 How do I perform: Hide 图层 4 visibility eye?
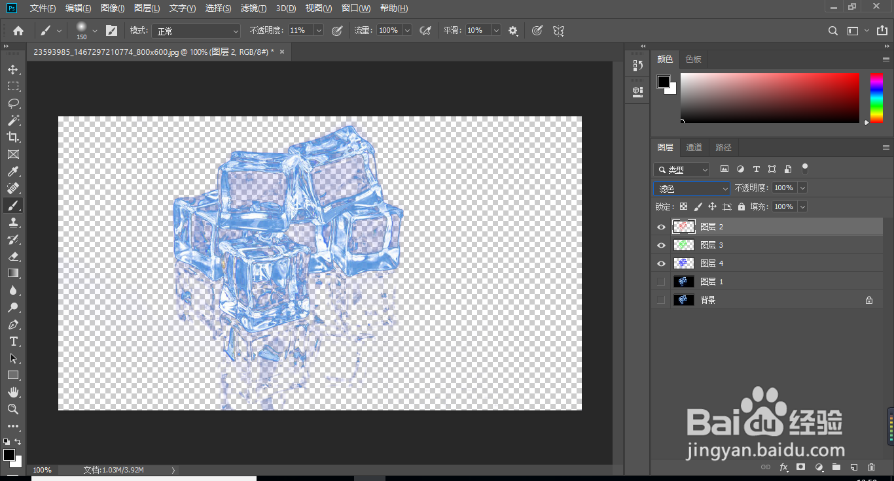(661, 263)
